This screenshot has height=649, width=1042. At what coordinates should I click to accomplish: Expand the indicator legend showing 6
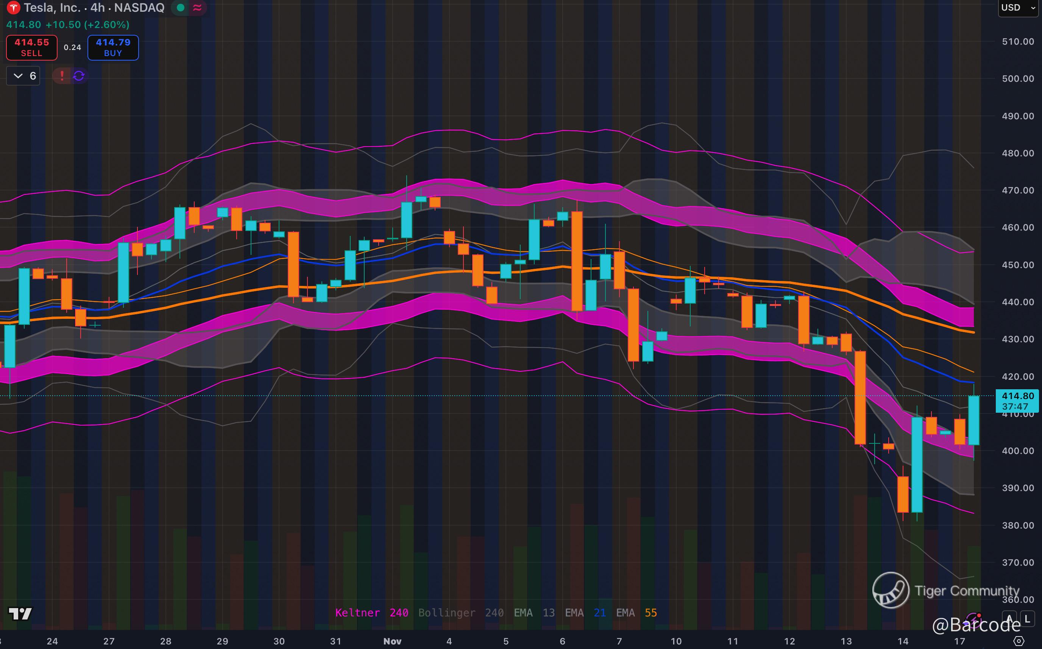click(23, 76)
